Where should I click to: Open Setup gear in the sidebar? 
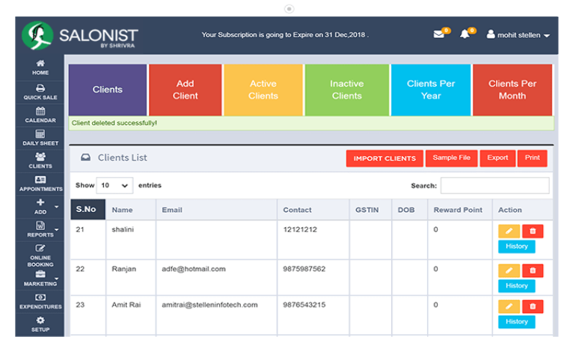tap(40, 325)
